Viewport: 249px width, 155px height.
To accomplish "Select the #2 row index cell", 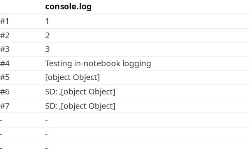I will point(5,35).
